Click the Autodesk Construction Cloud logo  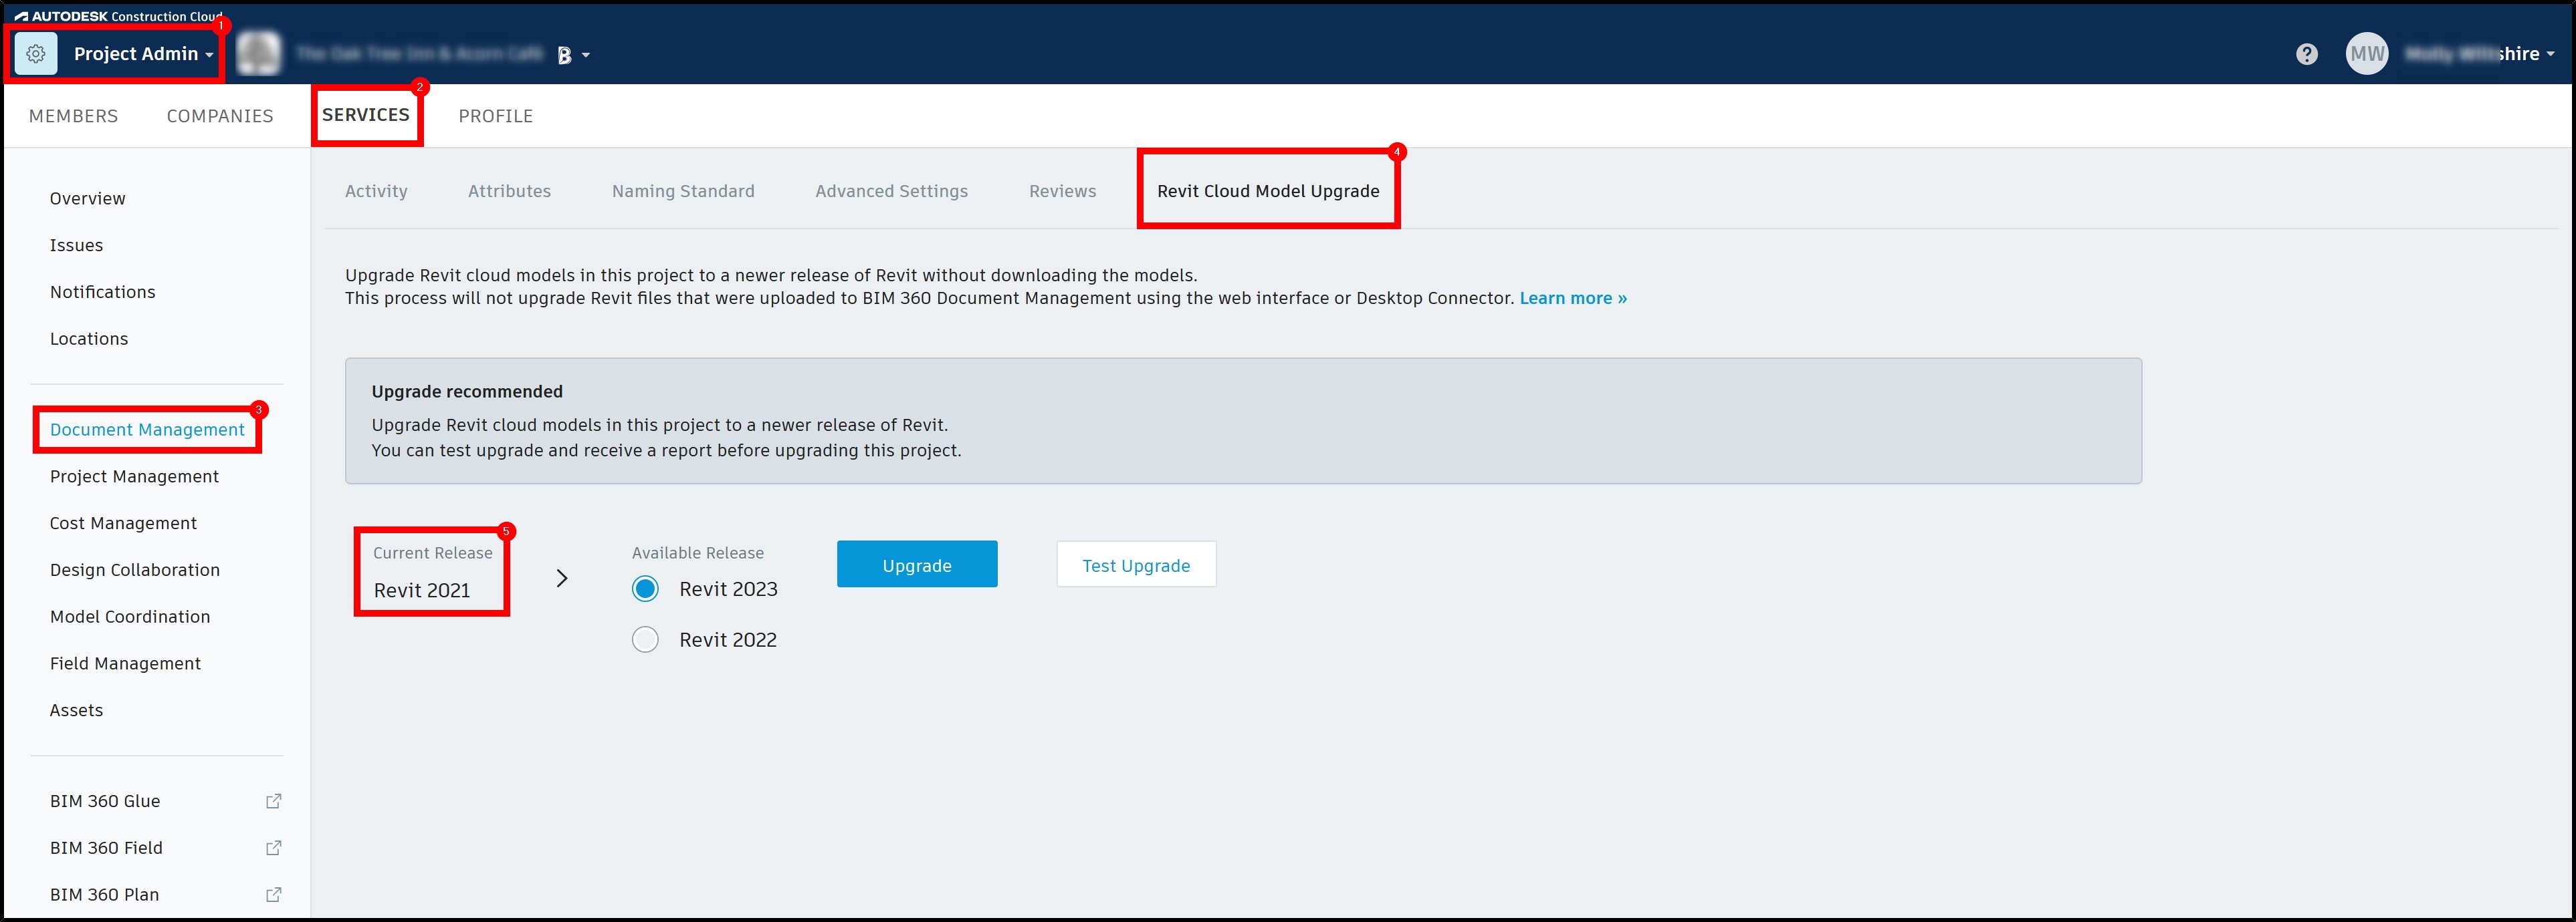click(113, 16)
